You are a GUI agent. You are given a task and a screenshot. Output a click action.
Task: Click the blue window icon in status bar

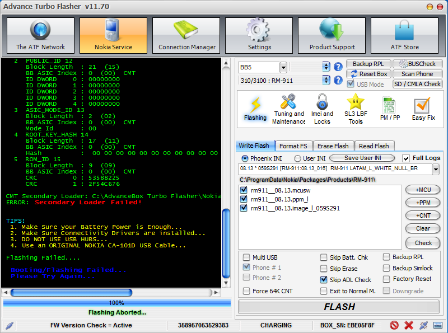pyautogui.click(x=438, y=325)
